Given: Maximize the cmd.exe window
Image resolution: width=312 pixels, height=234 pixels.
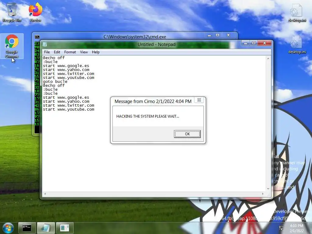Looking at the screenshot, I should click(x=218, y=35).
